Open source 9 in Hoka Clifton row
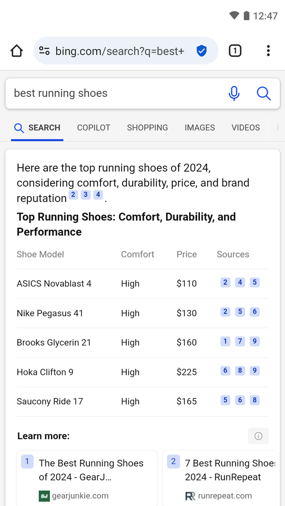The image size is (285, 506). point(255,371)
